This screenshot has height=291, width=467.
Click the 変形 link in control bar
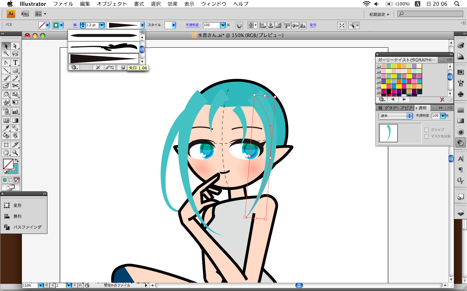point(313,25)
